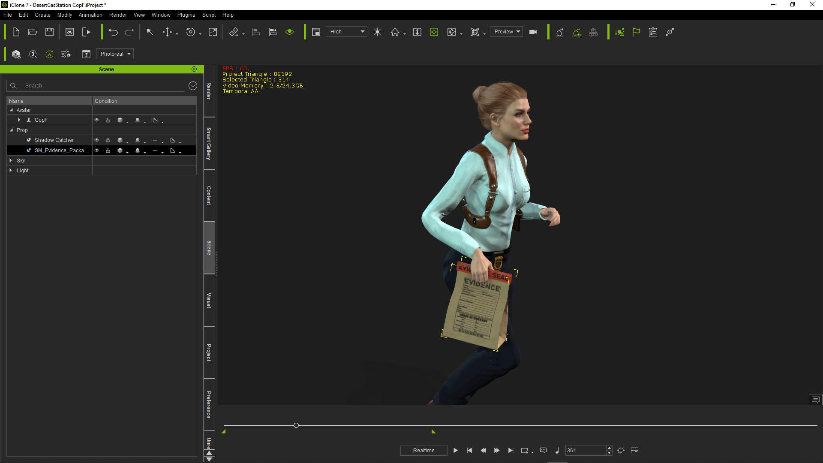Click the timeline playhead circle
This screenshot has width=823, height=463.
[296, 425]
